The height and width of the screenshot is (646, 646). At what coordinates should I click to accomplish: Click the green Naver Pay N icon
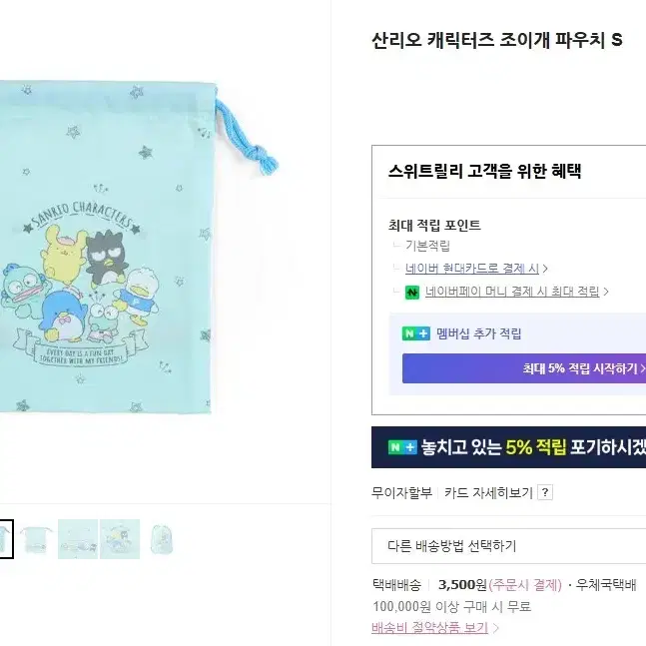(x=412, y=293)
